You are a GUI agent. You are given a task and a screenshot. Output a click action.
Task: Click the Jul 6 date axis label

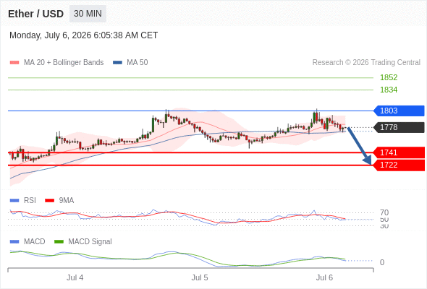coord(324,277)
